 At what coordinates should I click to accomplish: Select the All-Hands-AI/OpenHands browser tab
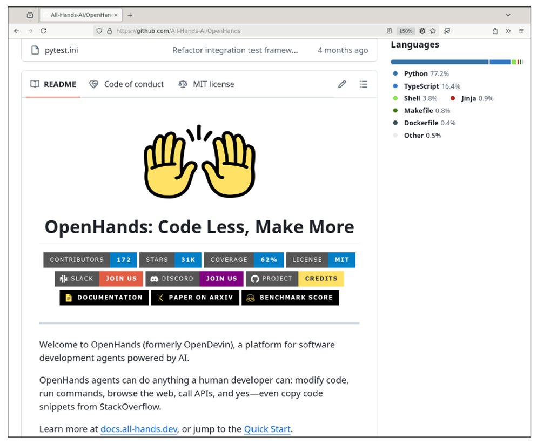(x=80, y=15)
